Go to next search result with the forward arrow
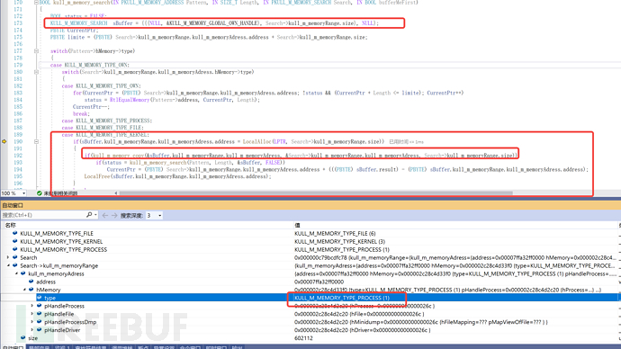This screenshot has width=621, height=349. [x=114, y=215]
